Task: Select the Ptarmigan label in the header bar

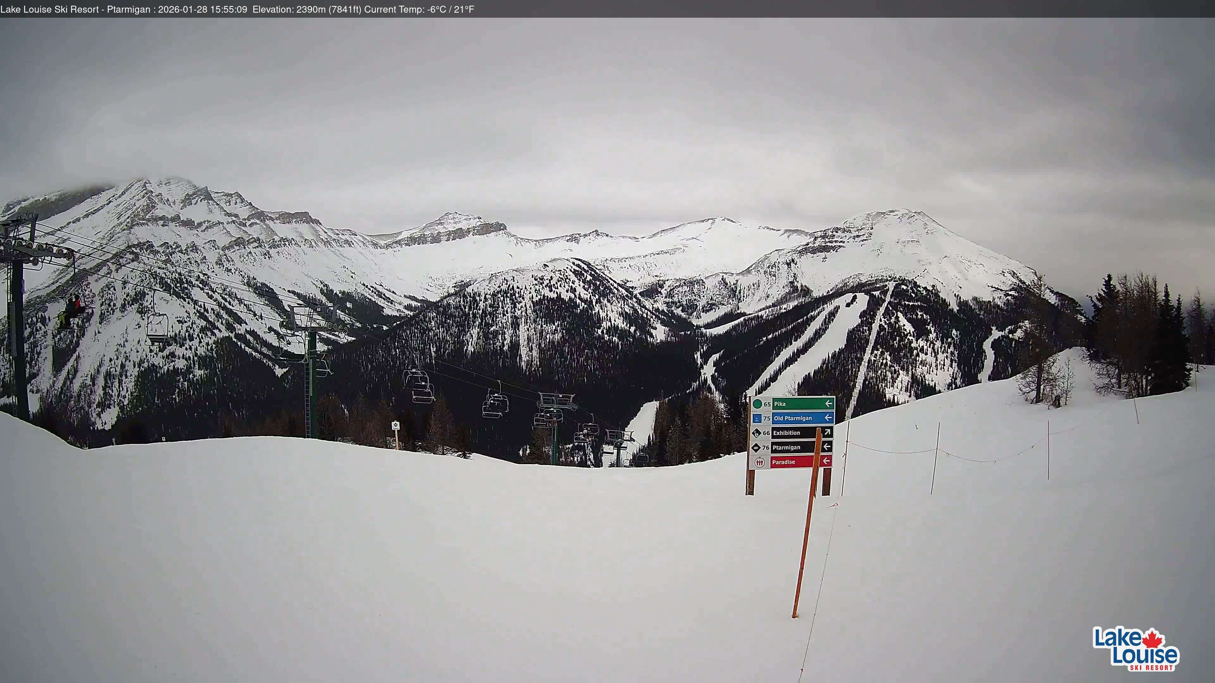Action: pos(131,9)
